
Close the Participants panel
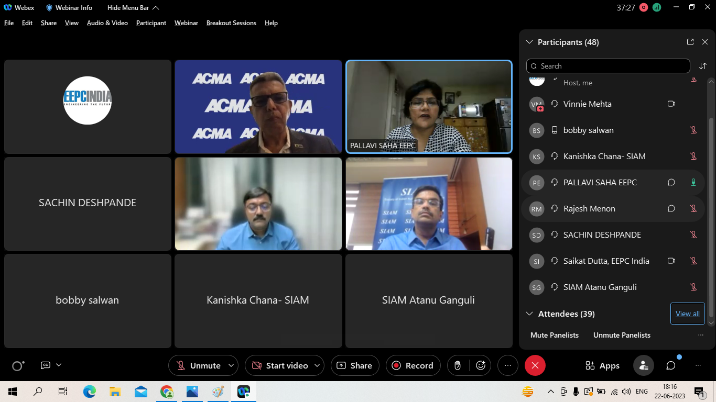[705, 42]
